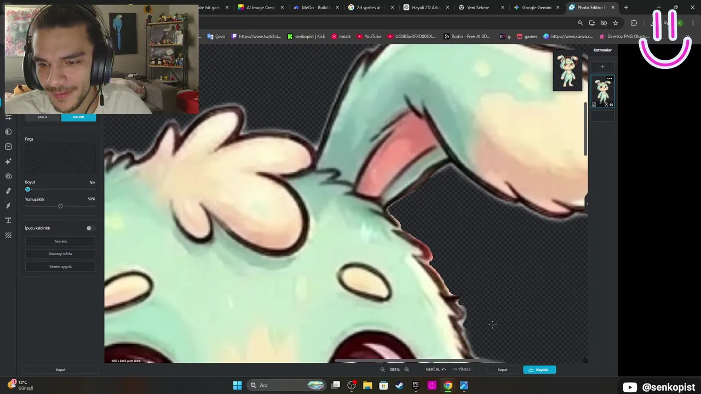Click the YİNELE redo button

click(x=462, y=369)
